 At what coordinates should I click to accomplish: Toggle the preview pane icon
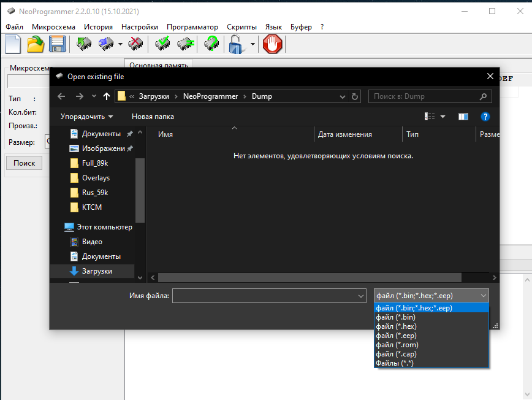463,117
